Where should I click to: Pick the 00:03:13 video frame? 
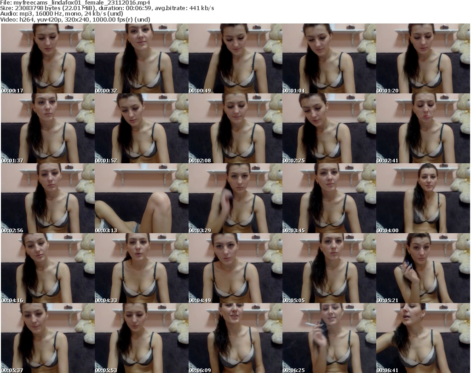142,198
